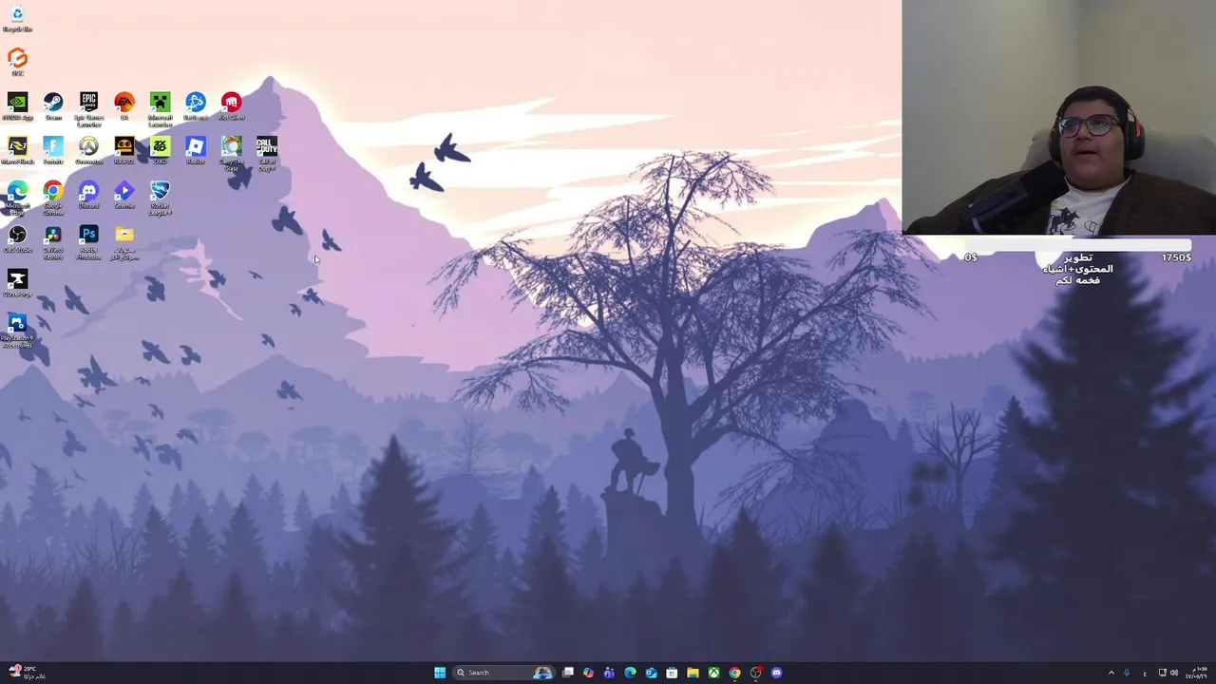Open Xbox app from taskbar
Viewport: 1216px width, 684px height.
[x=713, y=673]
